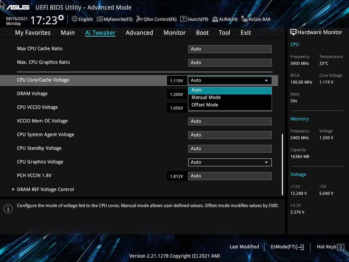
Task: Click the 1.056V VCCIO readout
Action: 177,108
